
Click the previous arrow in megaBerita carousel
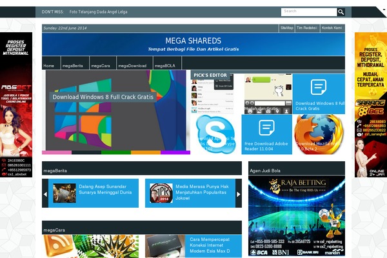(x=45, y=194)
